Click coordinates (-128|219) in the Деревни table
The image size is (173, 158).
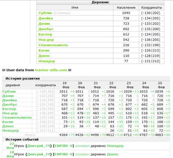pos(151,56)
